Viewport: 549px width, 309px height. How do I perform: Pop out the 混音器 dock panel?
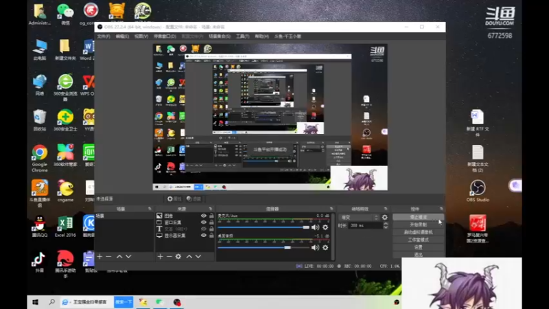coord(331,209)
